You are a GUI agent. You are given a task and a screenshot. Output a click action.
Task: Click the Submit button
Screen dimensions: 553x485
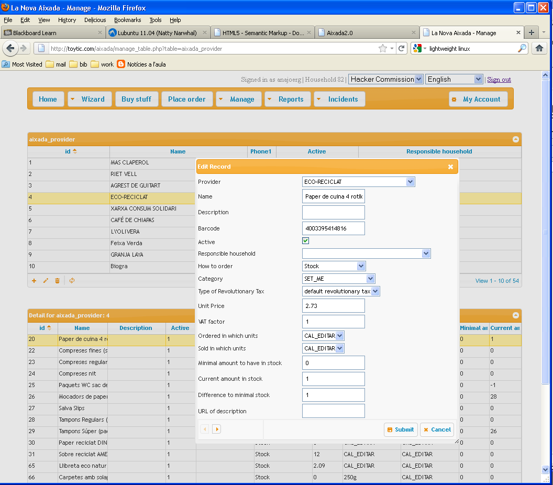401,429
